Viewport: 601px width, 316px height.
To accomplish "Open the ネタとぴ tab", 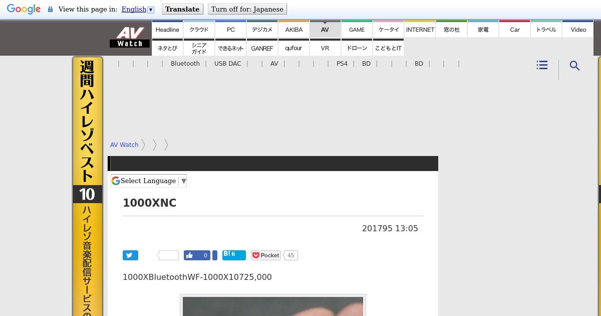I will (x=167, y=48).
